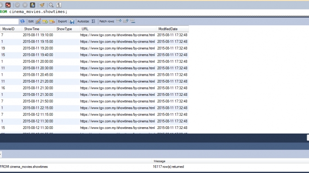Select ShowTime cell 2015-08-11 20:00:00
This screenshot has height=173, width=309.
(x=38, y=61)
